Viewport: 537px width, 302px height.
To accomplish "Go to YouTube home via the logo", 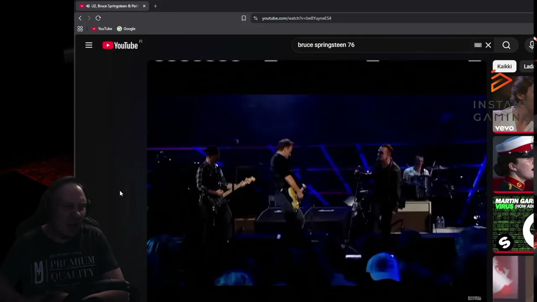I will [x=120, y=45].
